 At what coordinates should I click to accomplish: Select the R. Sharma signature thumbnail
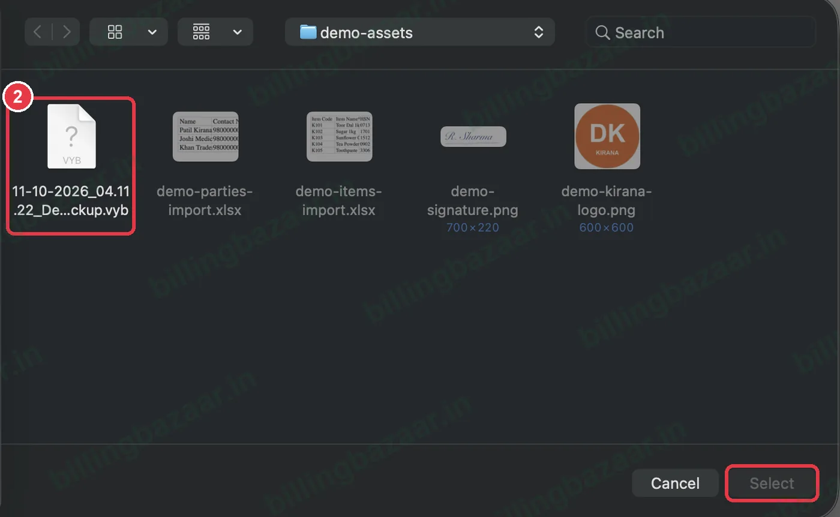(473, 136)
